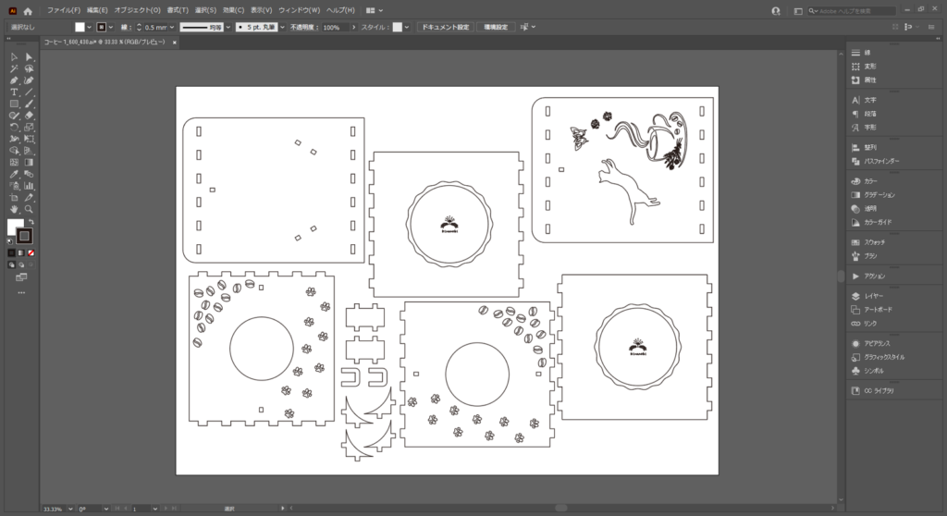Activate the Hand tool
The height and width of the screenshot is (516, 947).
14,210
